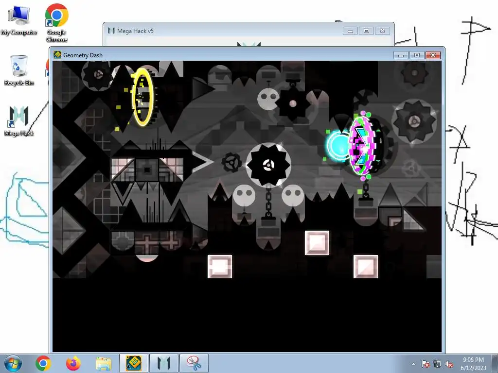Viewport: 498px width, 373px height.
Task: Open the Windows Start menu orb
Action: click(13, 363)
